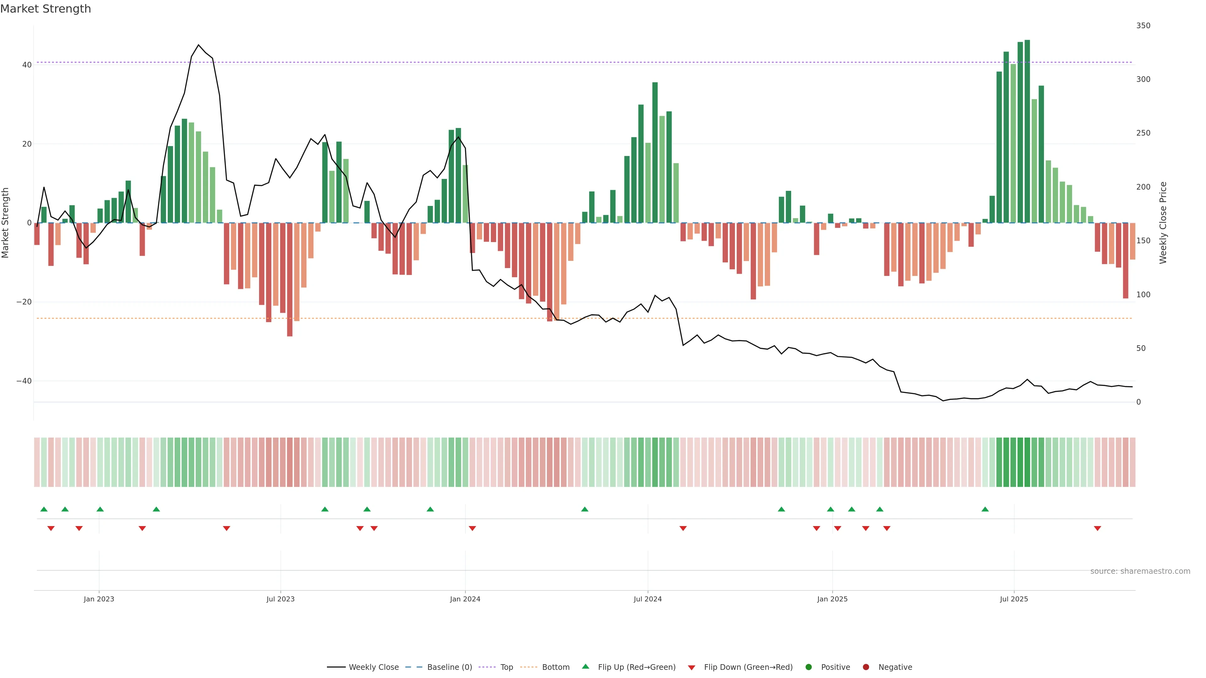Click the tallest green bar near Jul 2025
Viewport: 1206px width, 678px height.
1027,131
